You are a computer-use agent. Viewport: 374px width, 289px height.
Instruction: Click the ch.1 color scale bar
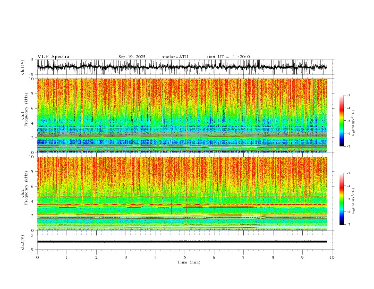pyautogui.click(x=341, y=121)
